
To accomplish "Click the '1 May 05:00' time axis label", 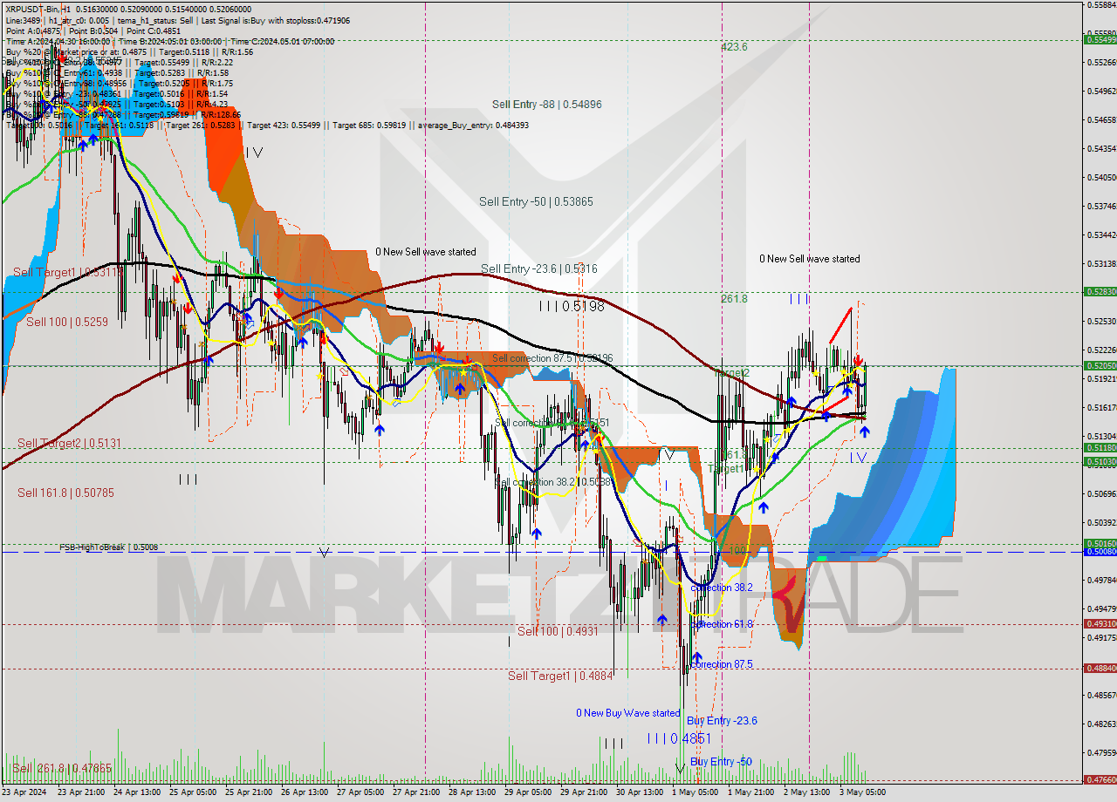I will tap(695, 792).
